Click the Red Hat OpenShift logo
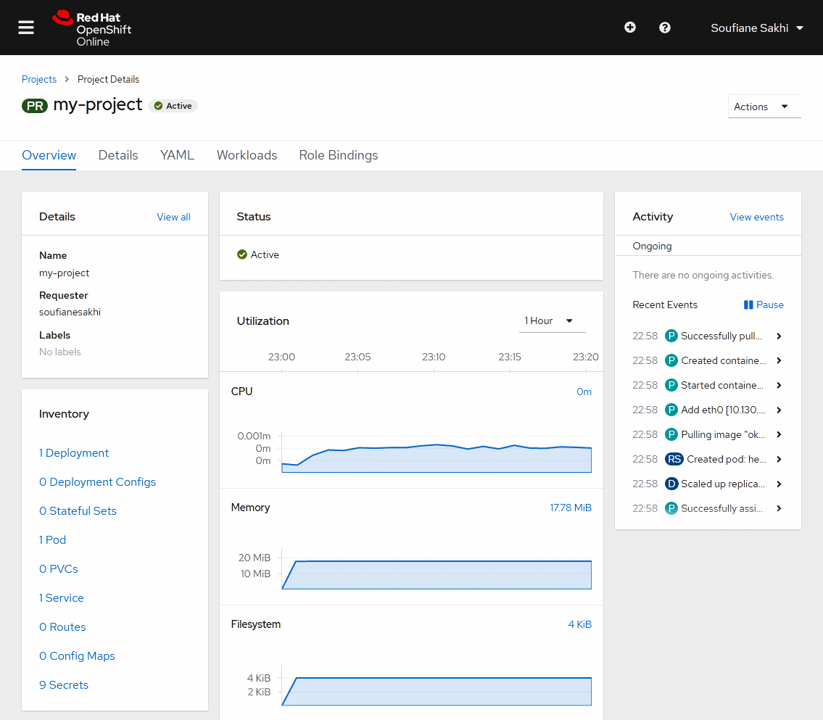823x720 pixels. point(92,28)
